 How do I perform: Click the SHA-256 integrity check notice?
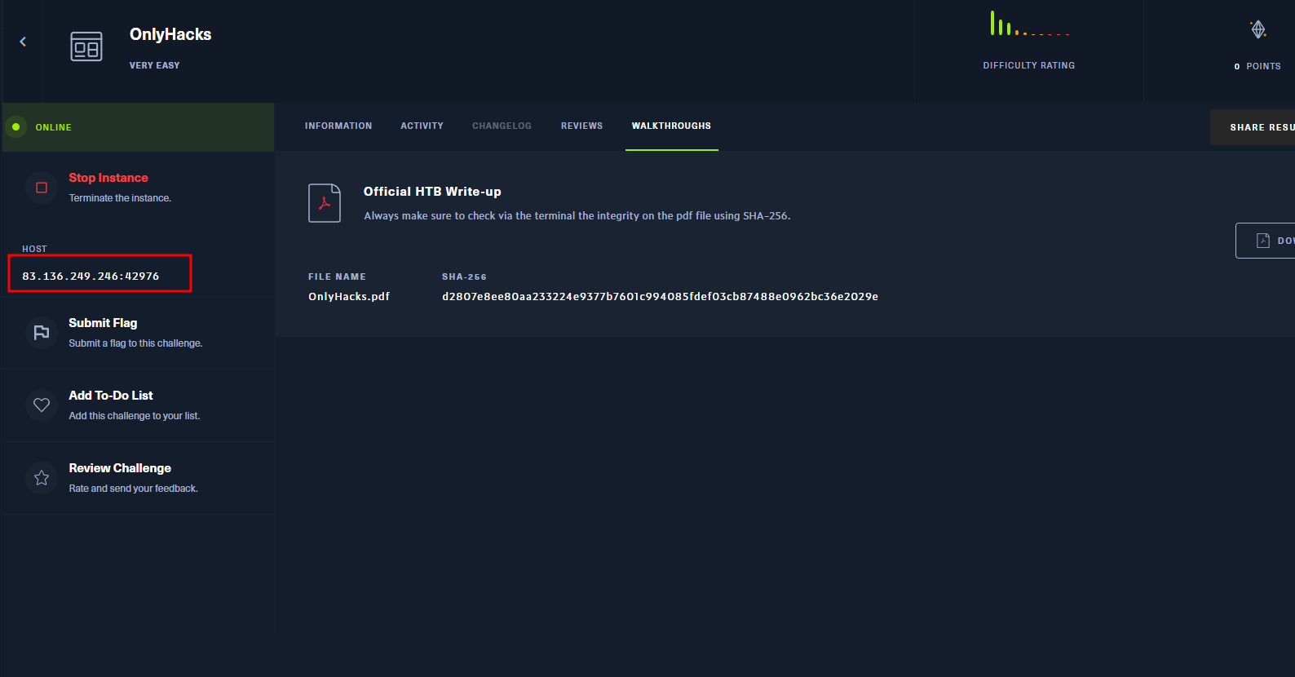coord(577,216)
